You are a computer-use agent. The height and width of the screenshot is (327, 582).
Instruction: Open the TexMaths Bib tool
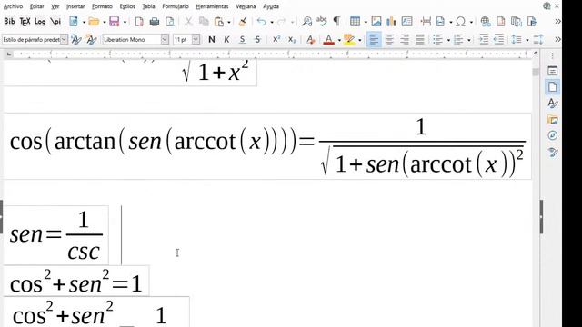pyautogui.click(x=9, y=22)
